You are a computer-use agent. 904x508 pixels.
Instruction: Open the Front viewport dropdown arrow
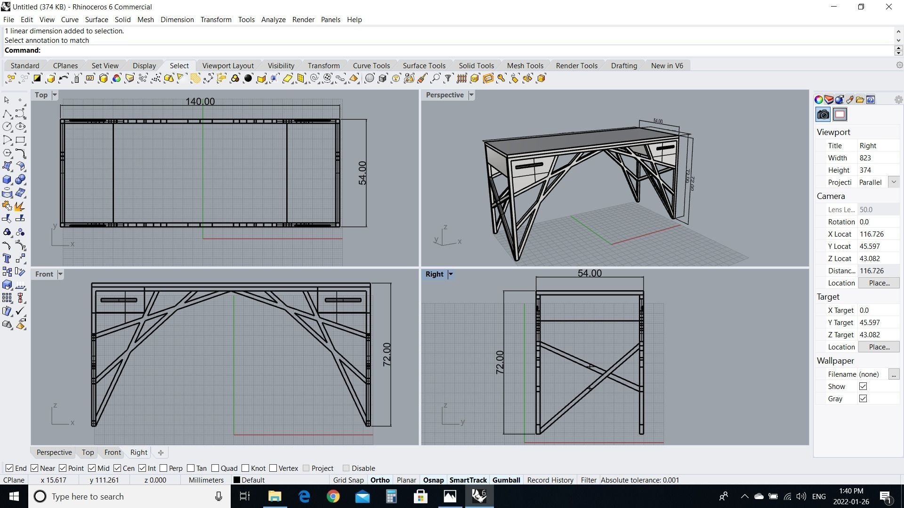tap(60, 274)
